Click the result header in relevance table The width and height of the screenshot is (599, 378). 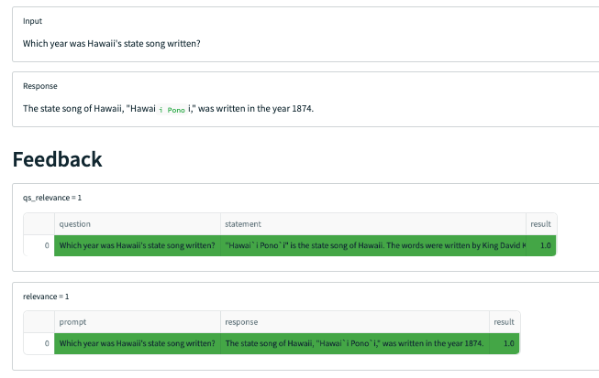coord(504,322)
